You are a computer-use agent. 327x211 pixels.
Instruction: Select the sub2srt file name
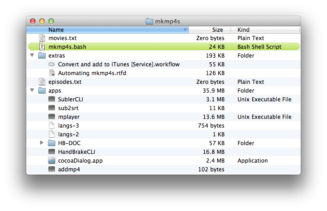pos(68,108)
